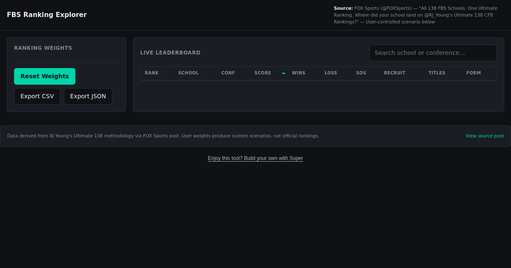511x268 pixels.
Task: Click the methodology disclaimer text in footer
Action: [x=163, y=136]
